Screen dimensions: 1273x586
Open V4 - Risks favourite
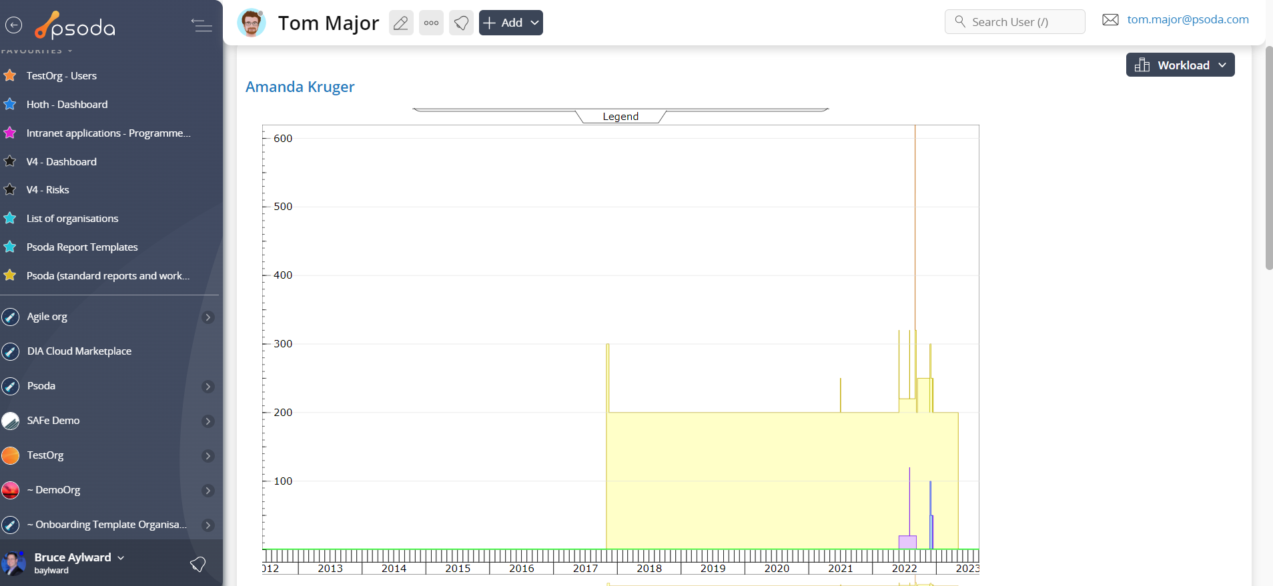point(47,190)
